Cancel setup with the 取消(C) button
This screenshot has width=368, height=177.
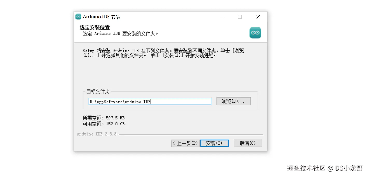[248, 143]
